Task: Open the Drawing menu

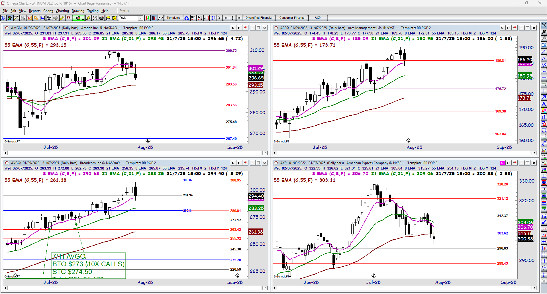Action: click(78, 11)
